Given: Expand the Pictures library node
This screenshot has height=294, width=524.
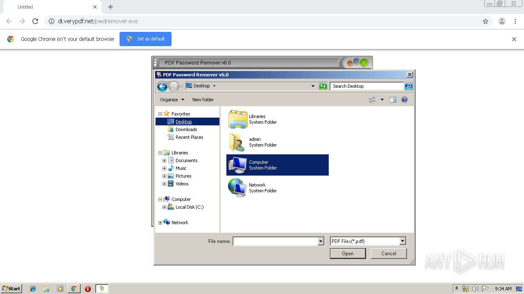Looking at the screenshot, I should pyautogui.click(x=164, y=176).
